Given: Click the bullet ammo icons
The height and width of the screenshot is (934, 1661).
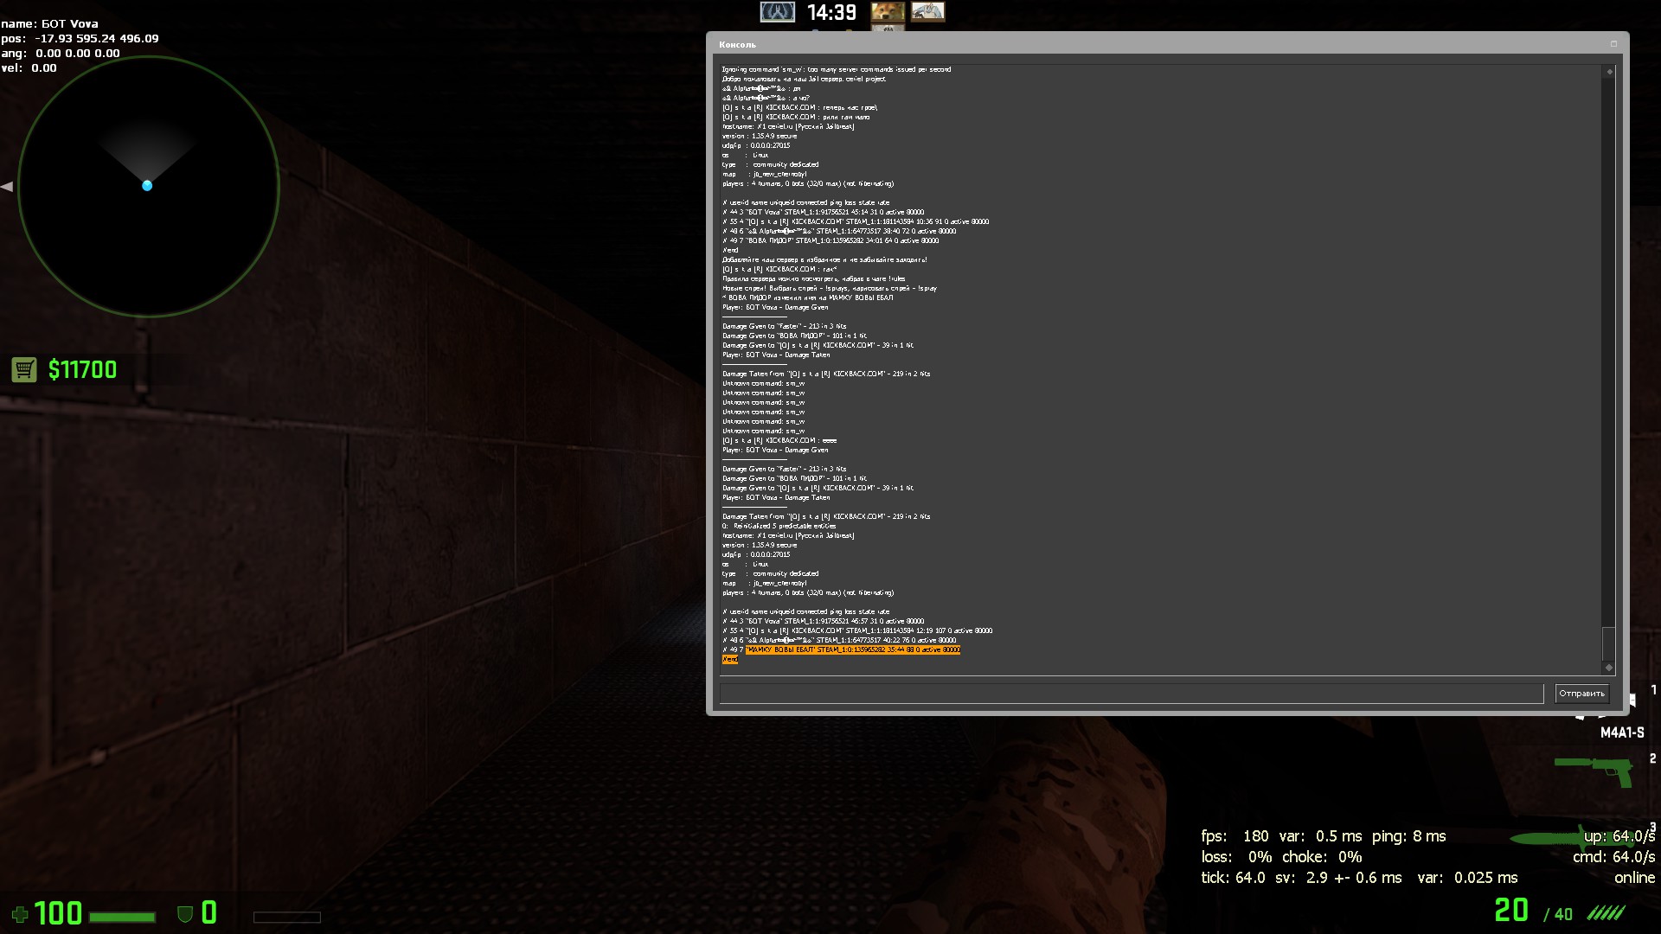Looking at the screenshot, I should click(x=1606, y=913).
